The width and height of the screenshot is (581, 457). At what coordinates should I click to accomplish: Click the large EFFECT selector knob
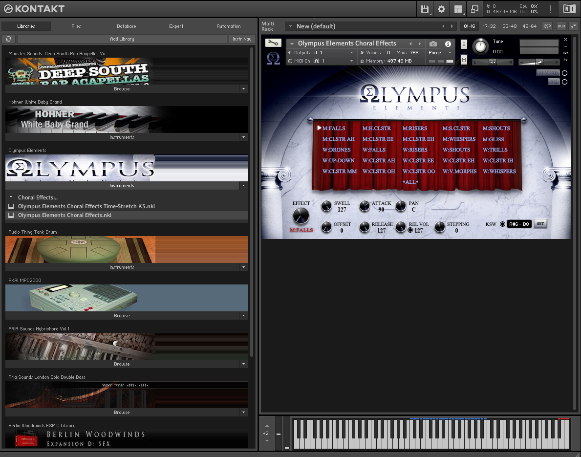click(301, 216)
